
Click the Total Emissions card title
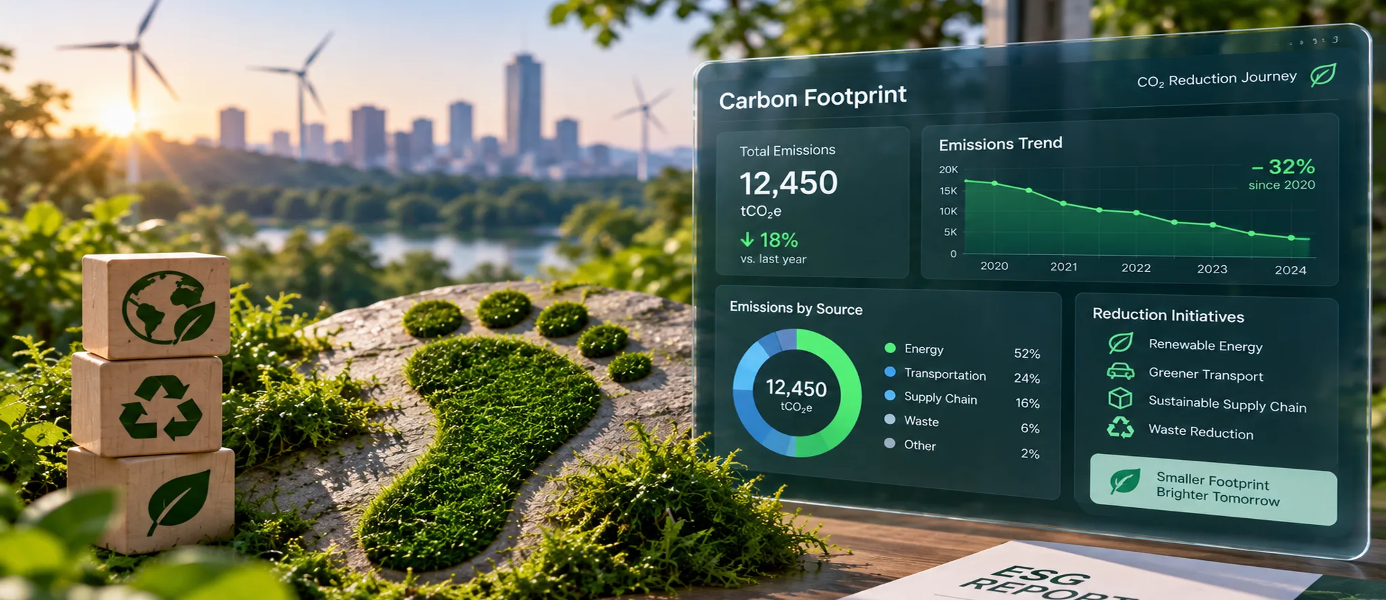pyautogui.click(x=787, y=150)
